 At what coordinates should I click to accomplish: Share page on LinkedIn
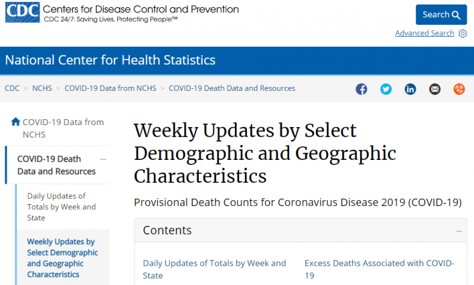[x=410, y=90]
